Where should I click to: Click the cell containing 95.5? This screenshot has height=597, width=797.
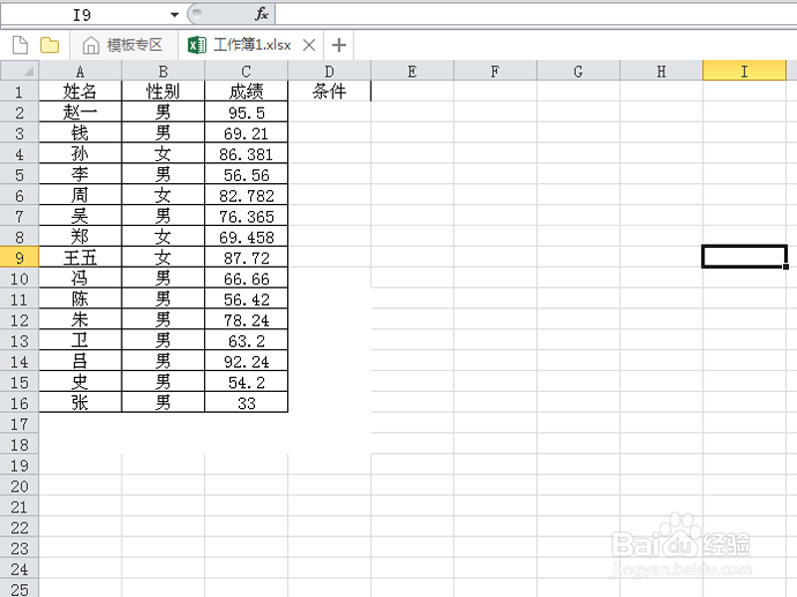pyautogui.click(x=246, y=112)
